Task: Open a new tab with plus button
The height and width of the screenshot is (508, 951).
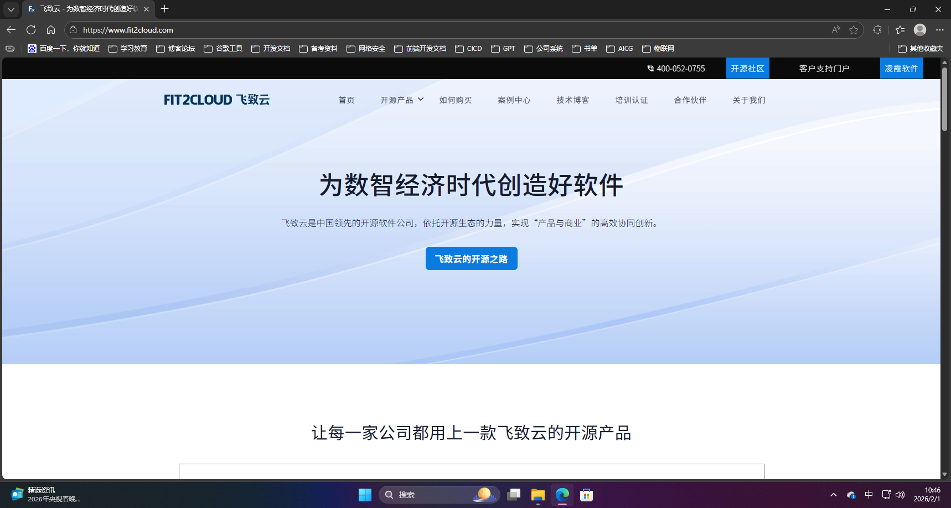Action: 164,9
